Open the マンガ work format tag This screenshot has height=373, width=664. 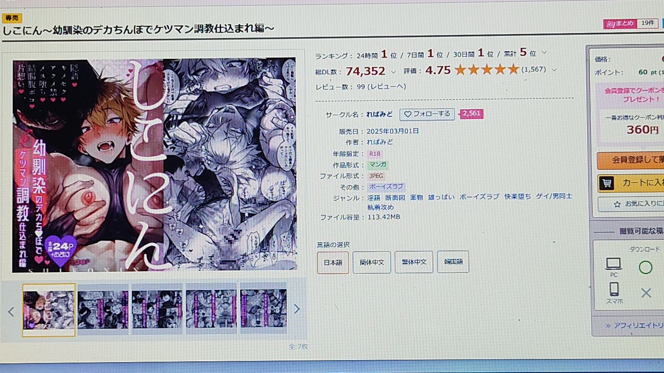point(378,165)
